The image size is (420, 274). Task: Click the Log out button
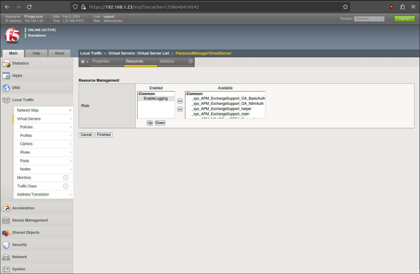[404, 19]
